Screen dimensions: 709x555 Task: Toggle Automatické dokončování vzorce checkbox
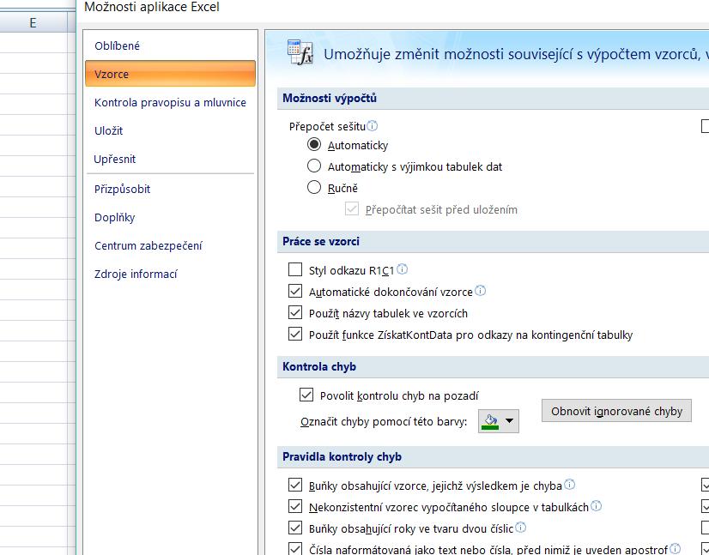[x=295, y=291]
